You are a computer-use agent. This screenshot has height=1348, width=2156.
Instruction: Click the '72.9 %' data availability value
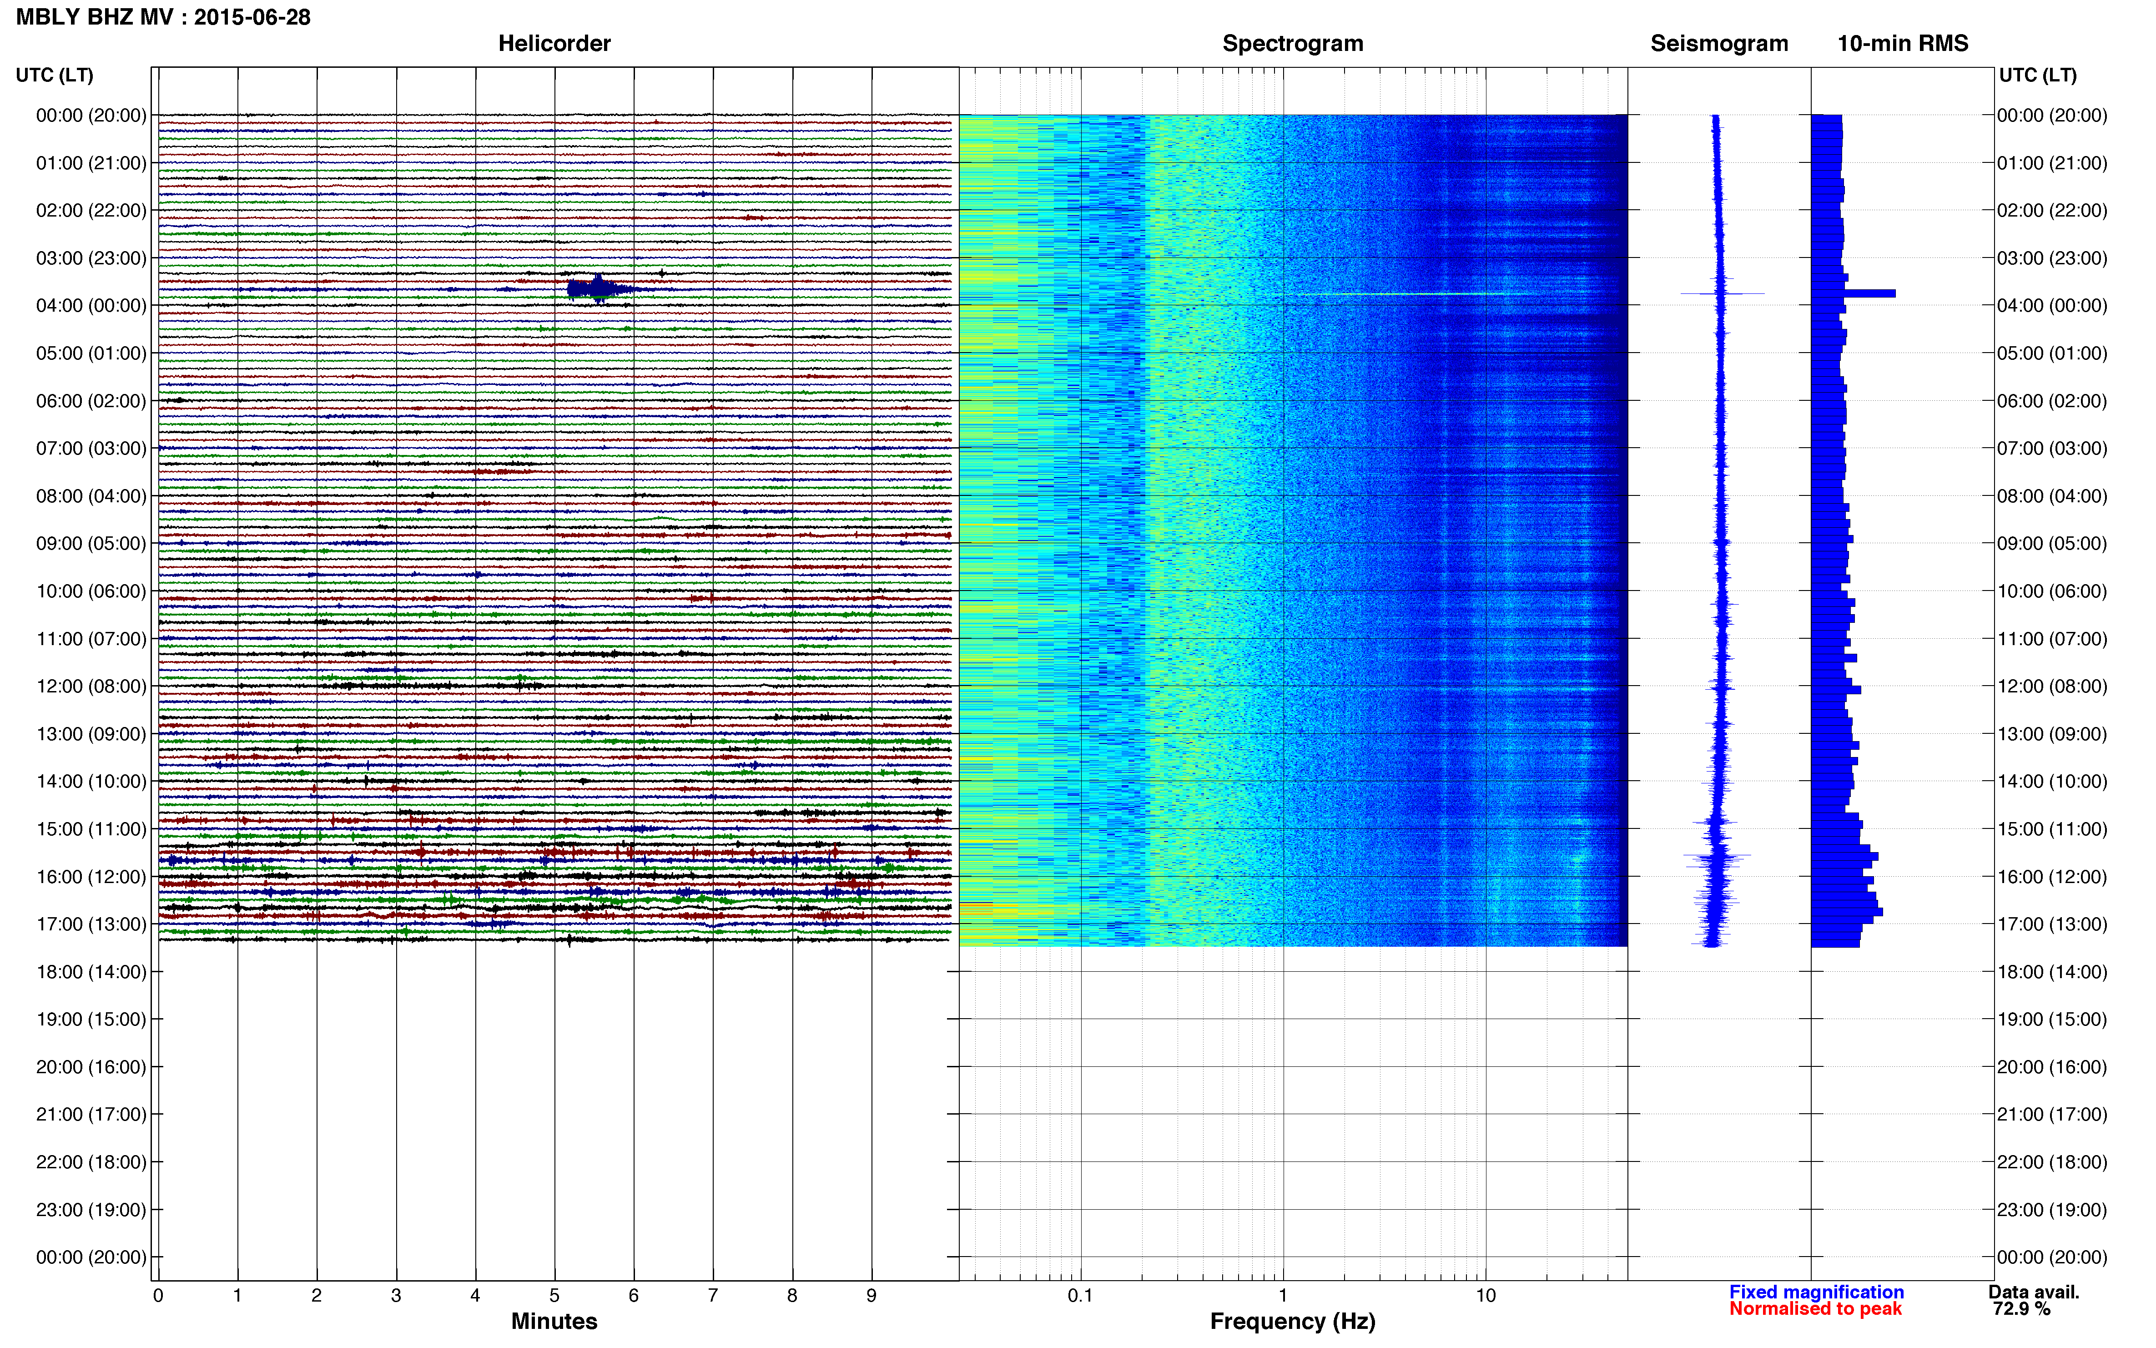click(x=2021, y=1309)
